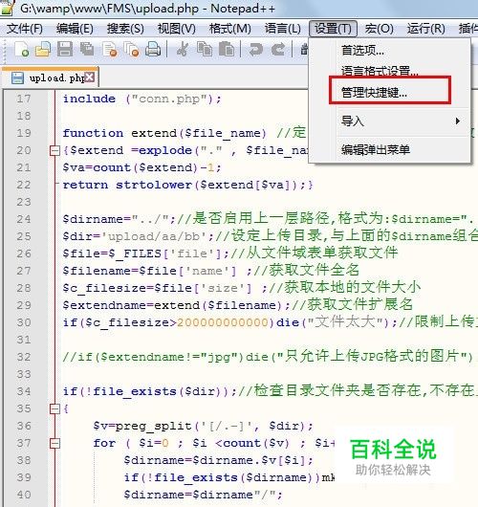Click the Save All toolbar icon
The height and width of the screenshot is (507, 478).
pos(87,50)
